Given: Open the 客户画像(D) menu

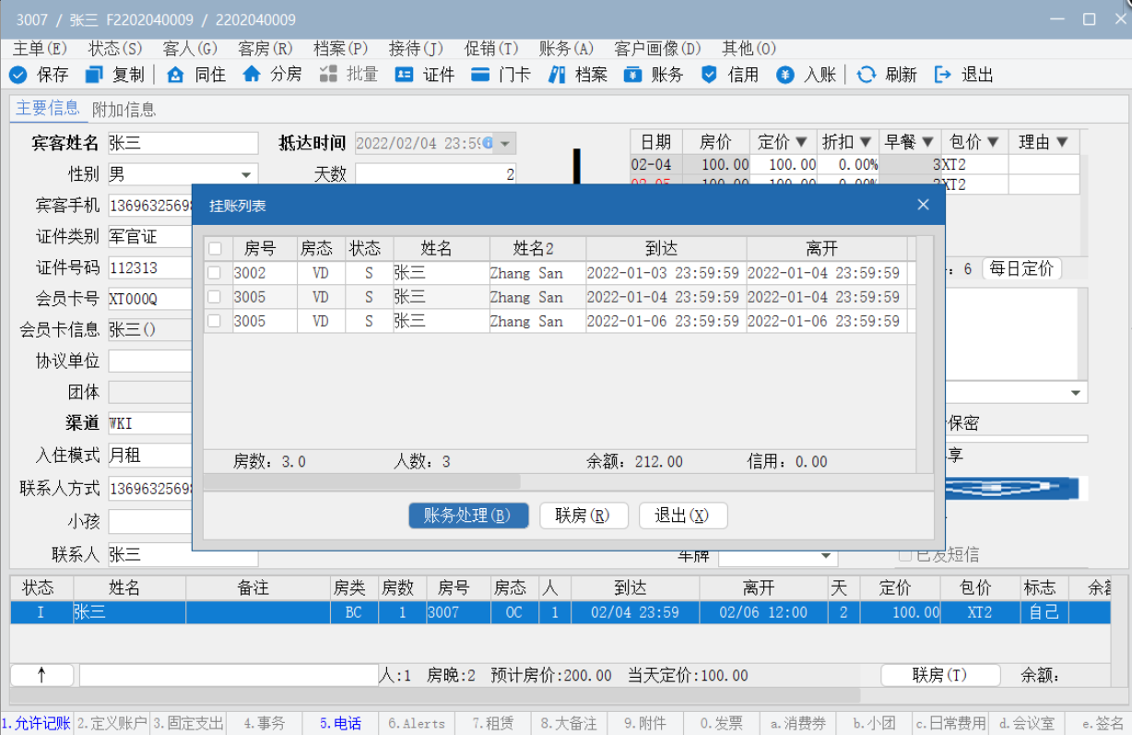Looking at the screenshot, I should pos(658,49).
